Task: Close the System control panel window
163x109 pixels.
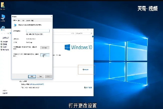Action: pyautogui.click(x=92, y=30)
